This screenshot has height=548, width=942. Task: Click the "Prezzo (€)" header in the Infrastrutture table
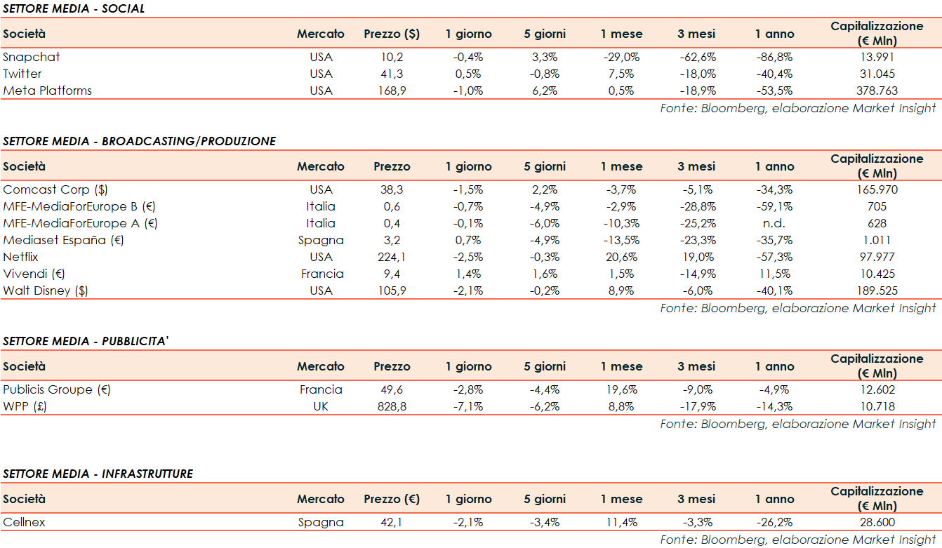pos(392,499)
